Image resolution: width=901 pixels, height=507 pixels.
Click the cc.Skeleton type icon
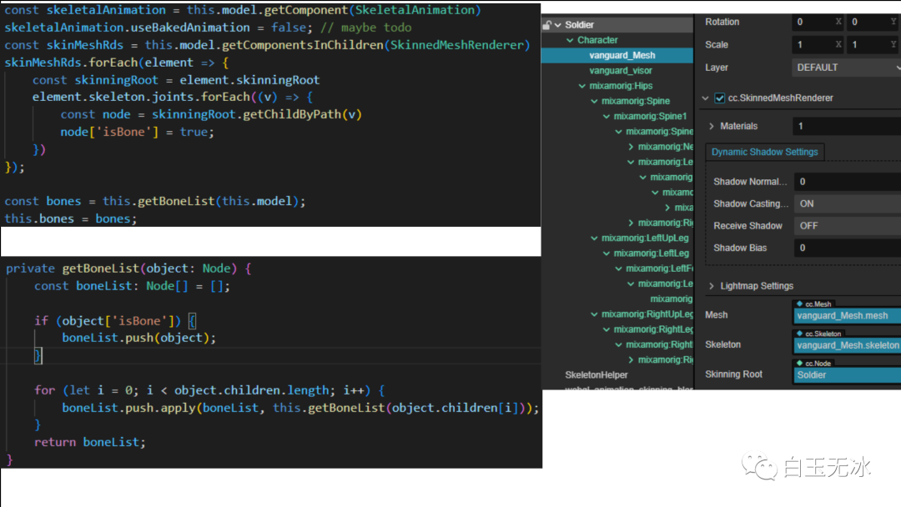(x=799, y=334)
